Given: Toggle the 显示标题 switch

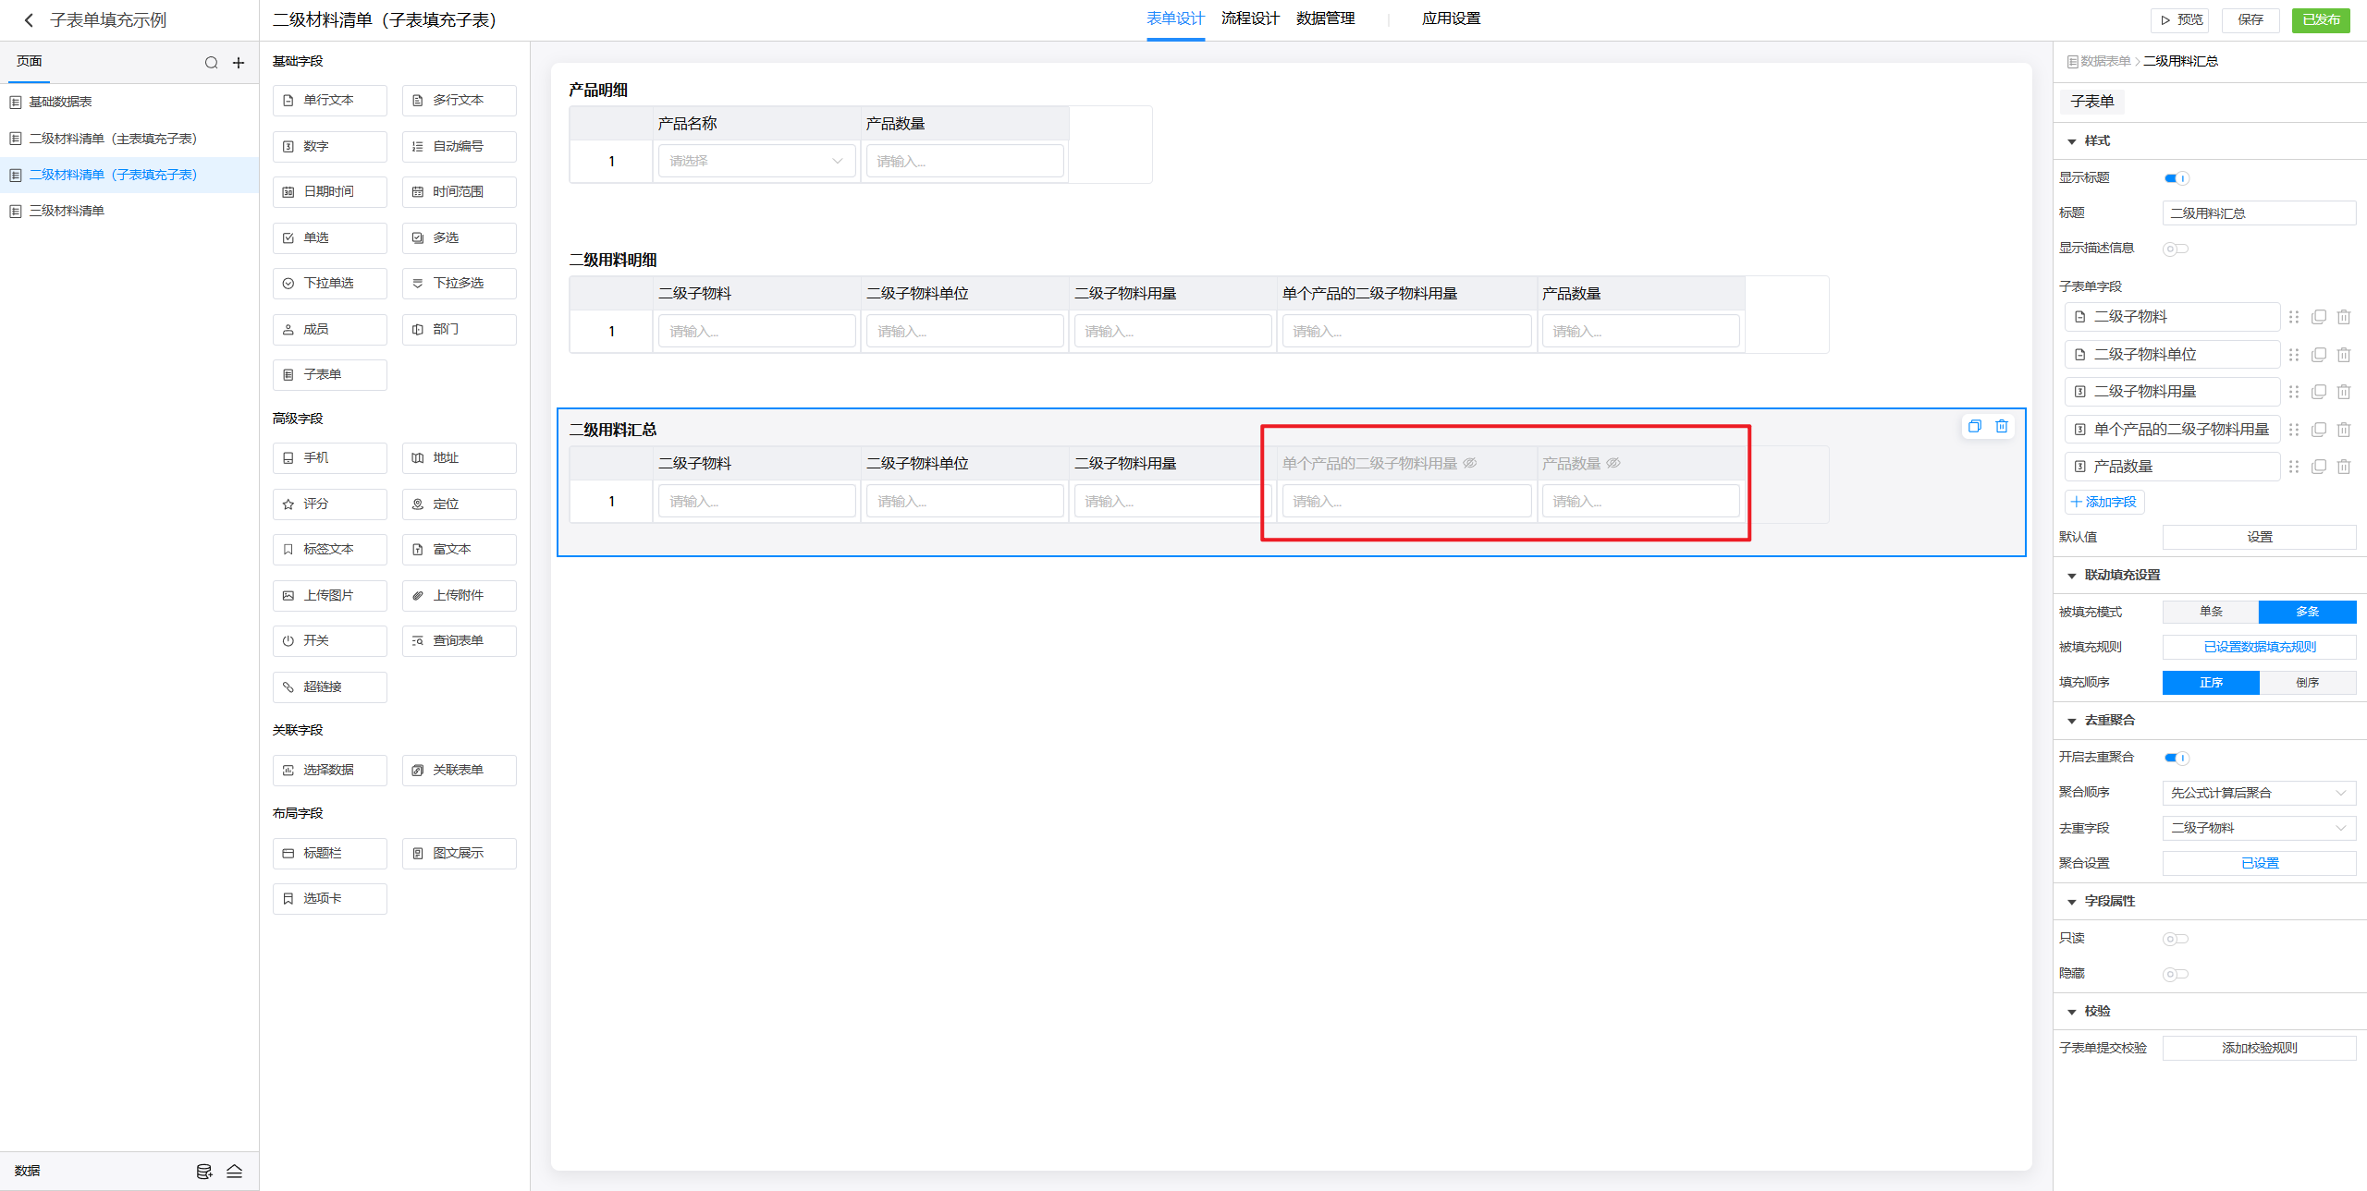Looking at the screenshot, I should tap(2176, 178).
